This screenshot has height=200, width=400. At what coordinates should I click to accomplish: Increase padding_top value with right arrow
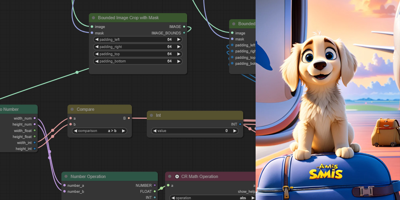point(179,54)
